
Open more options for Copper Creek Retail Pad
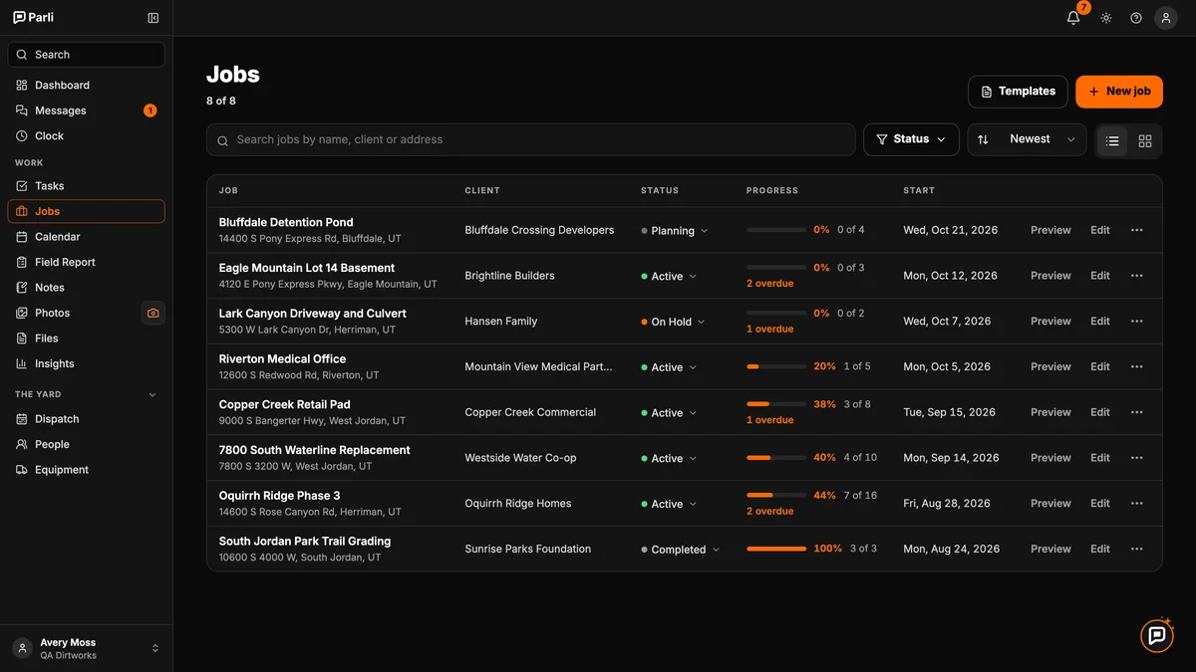coord(1136,412)
